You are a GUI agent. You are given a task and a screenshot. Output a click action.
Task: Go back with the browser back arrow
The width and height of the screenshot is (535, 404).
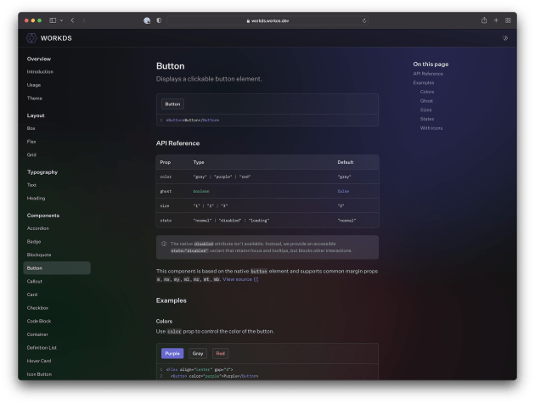tap(72, 20)
